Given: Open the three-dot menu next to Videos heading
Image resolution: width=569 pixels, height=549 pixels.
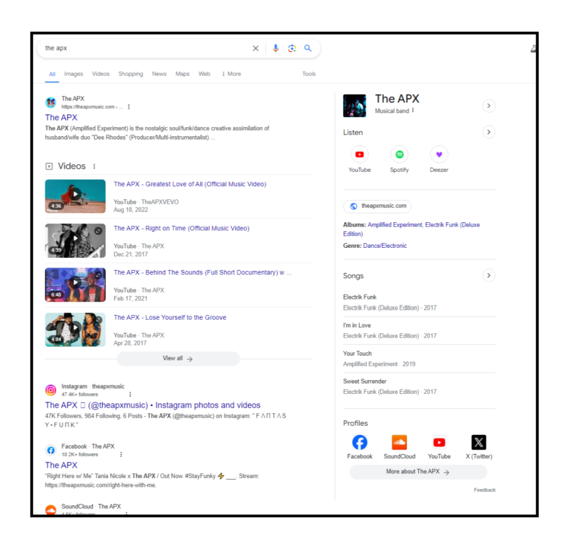Looking at the screenshot, I should 94,166.
